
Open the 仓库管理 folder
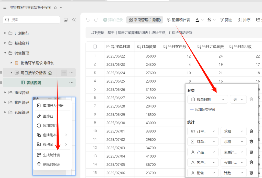tap(22, 112)
